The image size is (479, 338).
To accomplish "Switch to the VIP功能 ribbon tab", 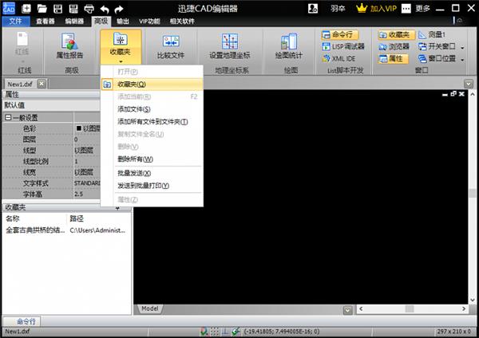I will pyautogui.click(x=149, y=21).
